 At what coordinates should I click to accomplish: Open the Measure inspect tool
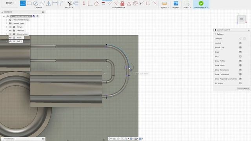point(164,4)
